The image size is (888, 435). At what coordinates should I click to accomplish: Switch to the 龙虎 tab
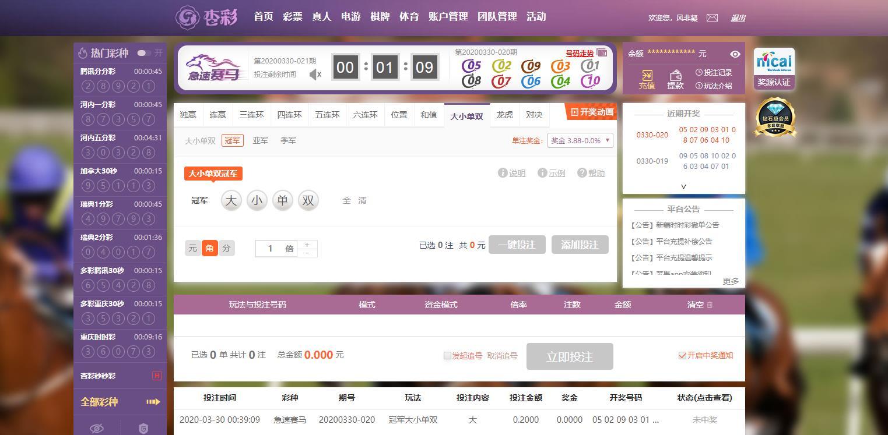pos(504,115)
